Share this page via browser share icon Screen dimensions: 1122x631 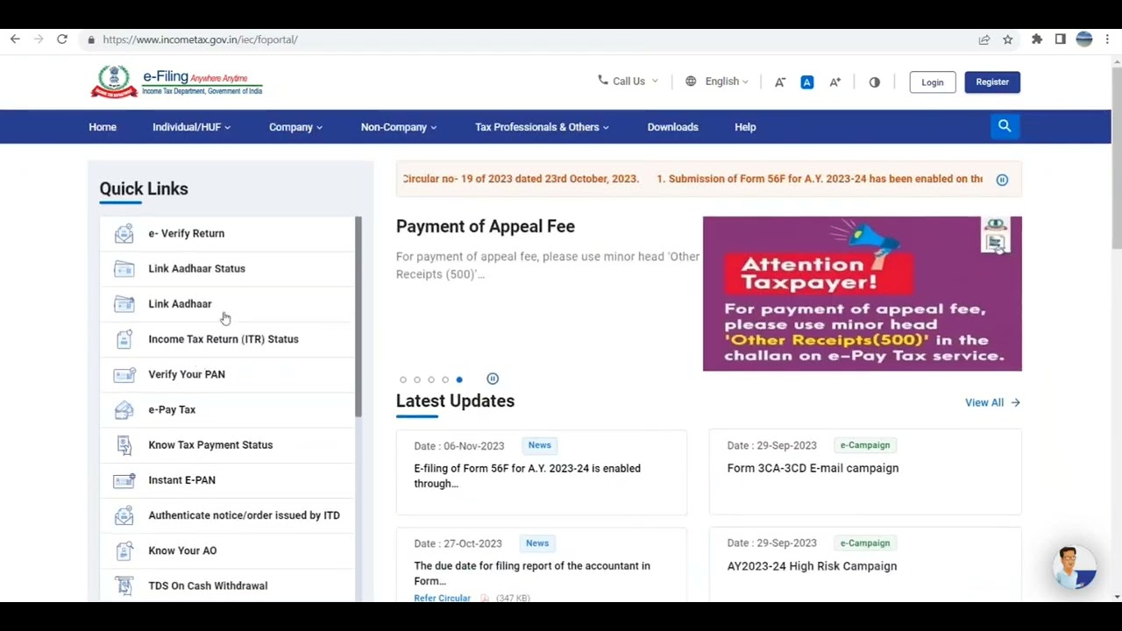pos(984,39)
